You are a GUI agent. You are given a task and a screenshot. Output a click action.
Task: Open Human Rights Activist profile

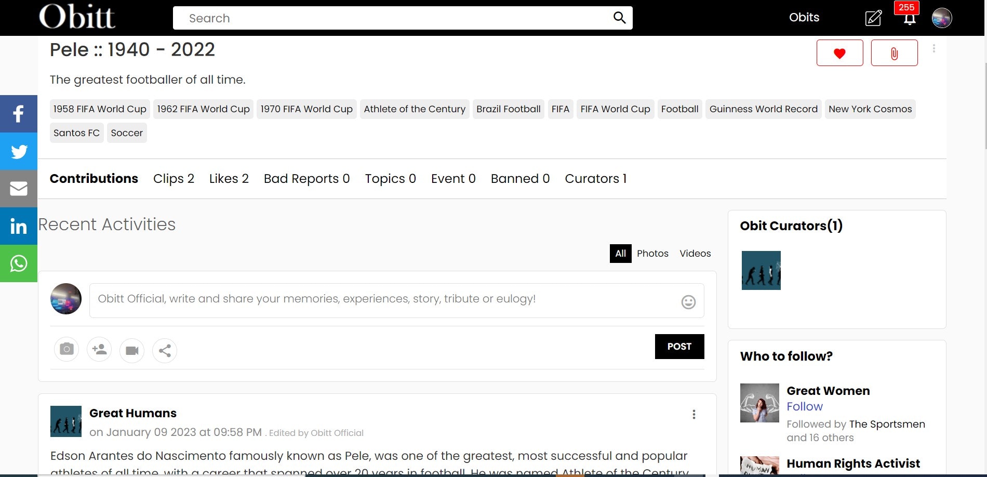[x=853, y=463]
